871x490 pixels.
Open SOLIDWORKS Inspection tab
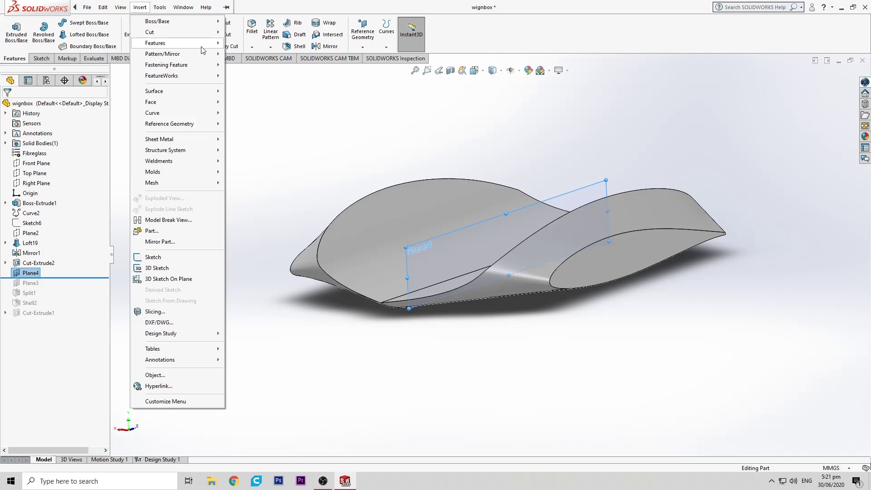click(x=396, y=59)
